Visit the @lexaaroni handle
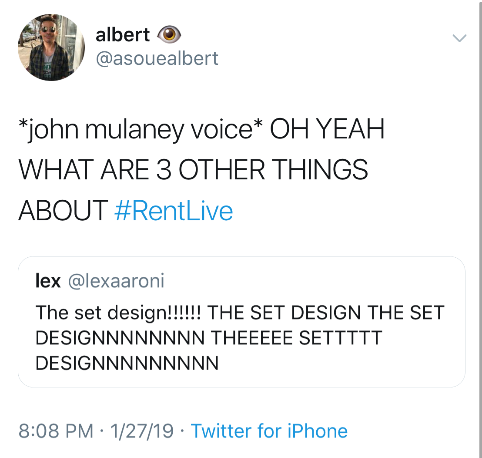The width and height of the screenshot is (482, 458). (x=116, y=281)
